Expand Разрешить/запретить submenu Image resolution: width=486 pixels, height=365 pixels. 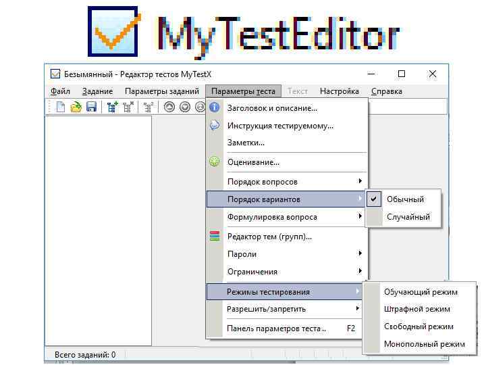(x=284, y=309)
